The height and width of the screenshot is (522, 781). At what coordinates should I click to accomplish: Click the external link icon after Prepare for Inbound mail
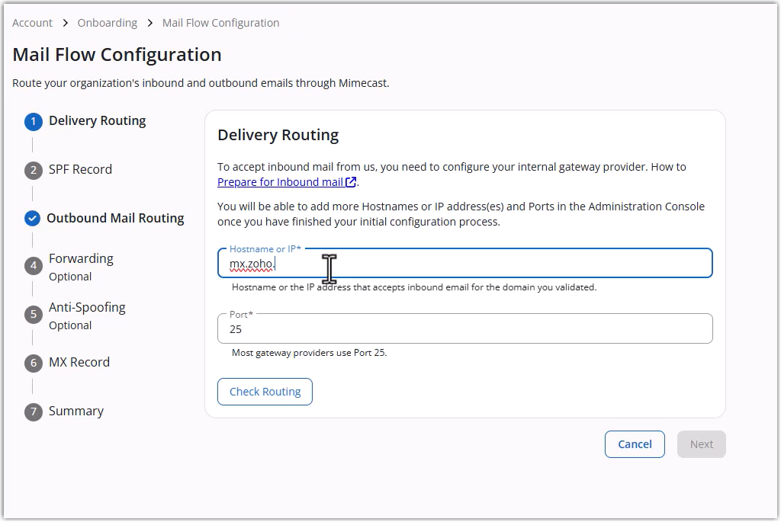pos(349,182)
